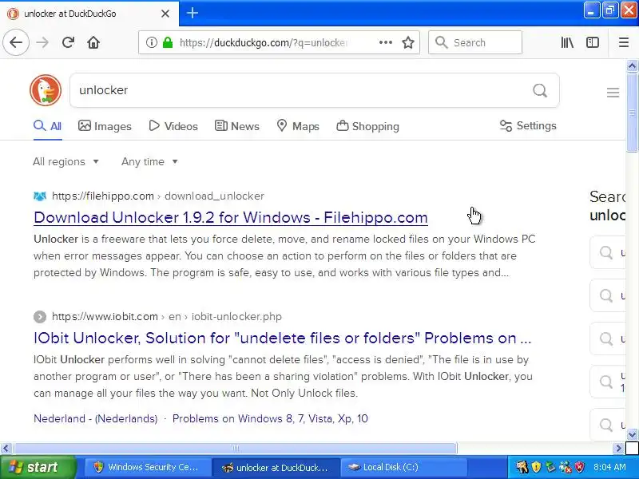
Task: Open page actions three-dot menu
Action: pos(386,42)
